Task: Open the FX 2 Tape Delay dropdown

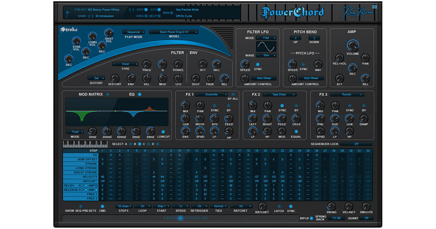Action: pos(279,94)
